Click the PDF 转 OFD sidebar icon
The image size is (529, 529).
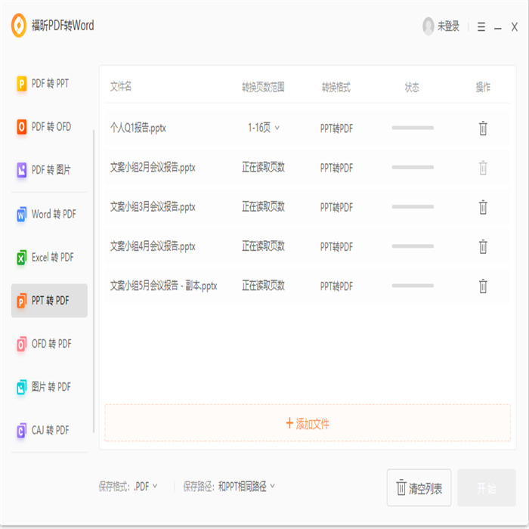[x=21, y=127]
